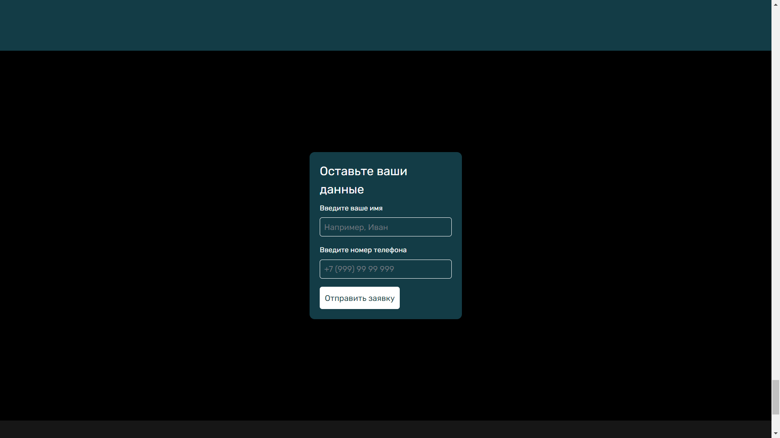Click the word Оставьте in the heading
The image size is (780, 438).
point(347,171)
